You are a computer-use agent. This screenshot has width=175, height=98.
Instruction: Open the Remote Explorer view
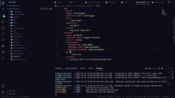coord(3,27)
